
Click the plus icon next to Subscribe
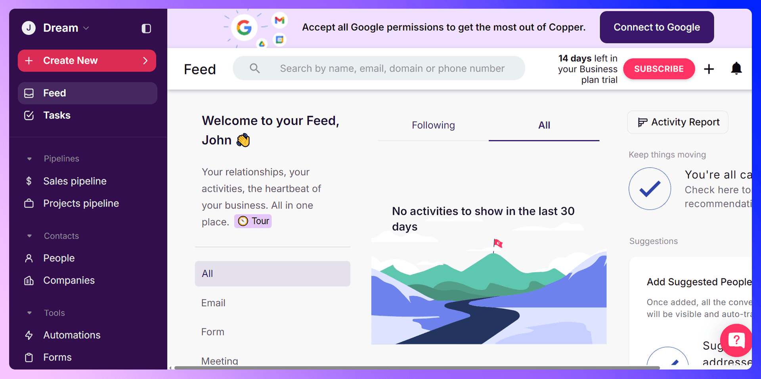(x=709, y=69)
